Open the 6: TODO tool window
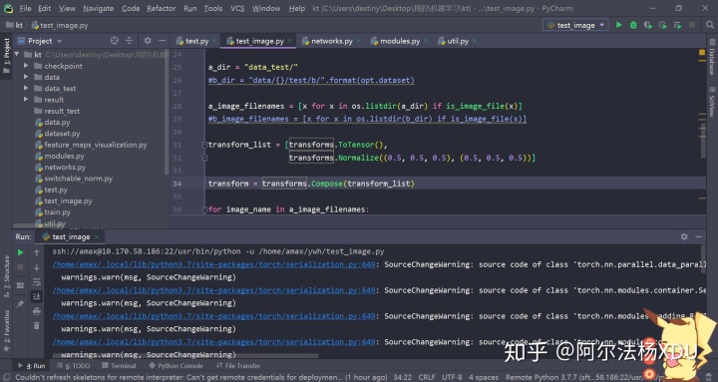 tap(73, 365)
